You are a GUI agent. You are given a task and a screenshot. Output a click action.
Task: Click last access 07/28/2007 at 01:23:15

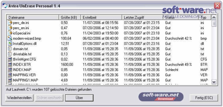(x=142, y=23)
